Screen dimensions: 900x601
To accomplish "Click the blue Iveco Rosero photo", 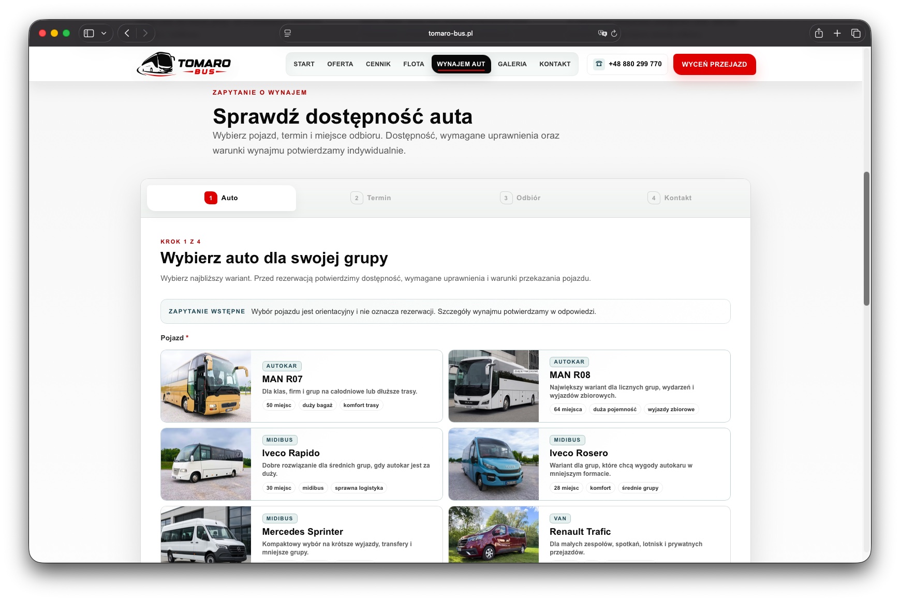I will click(494, 464).
